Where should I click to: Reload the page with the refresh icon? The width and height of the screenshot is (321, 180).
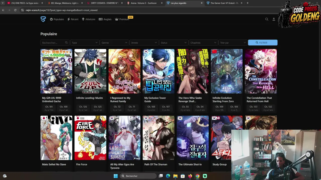pos(15,10)
